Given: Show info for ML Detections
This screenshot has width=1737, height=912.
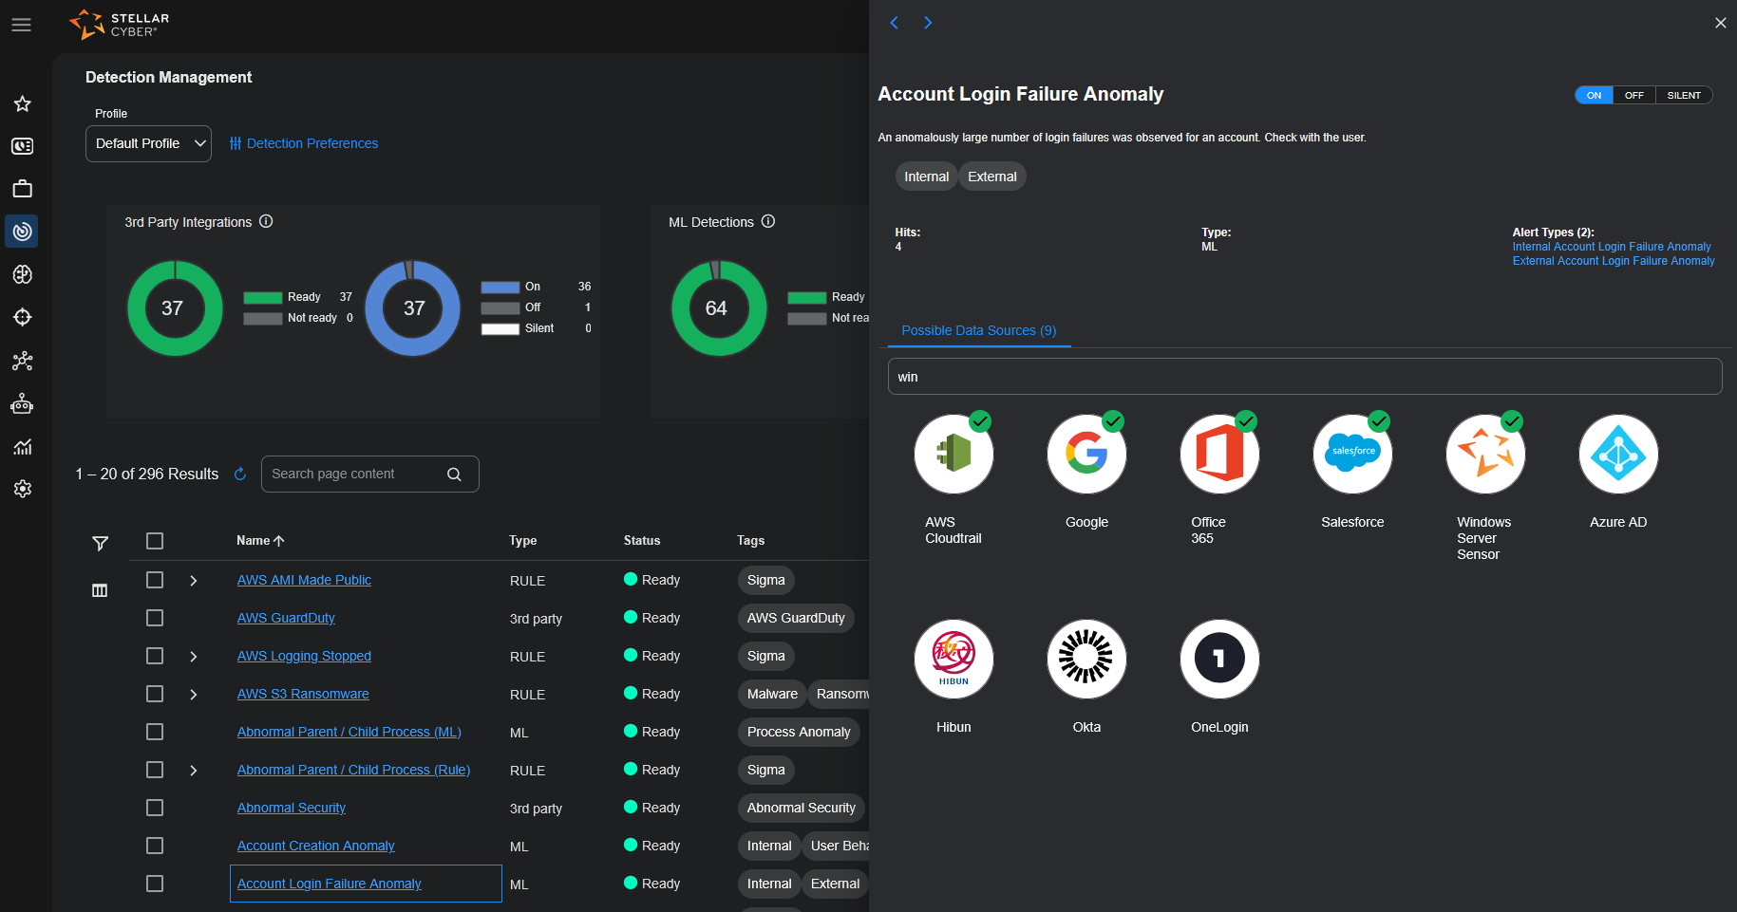Looking at the screenshot, I should click(768, 221).
